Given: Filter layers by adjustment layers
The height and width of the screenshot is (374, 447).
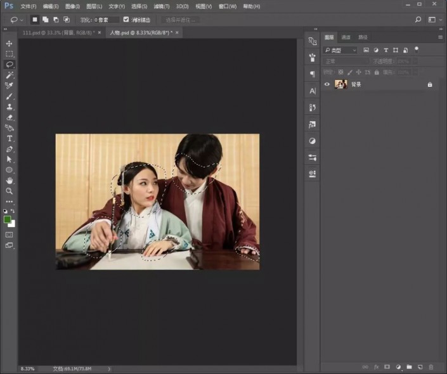Looking at the screenshot, I should [x=376, y=50].
